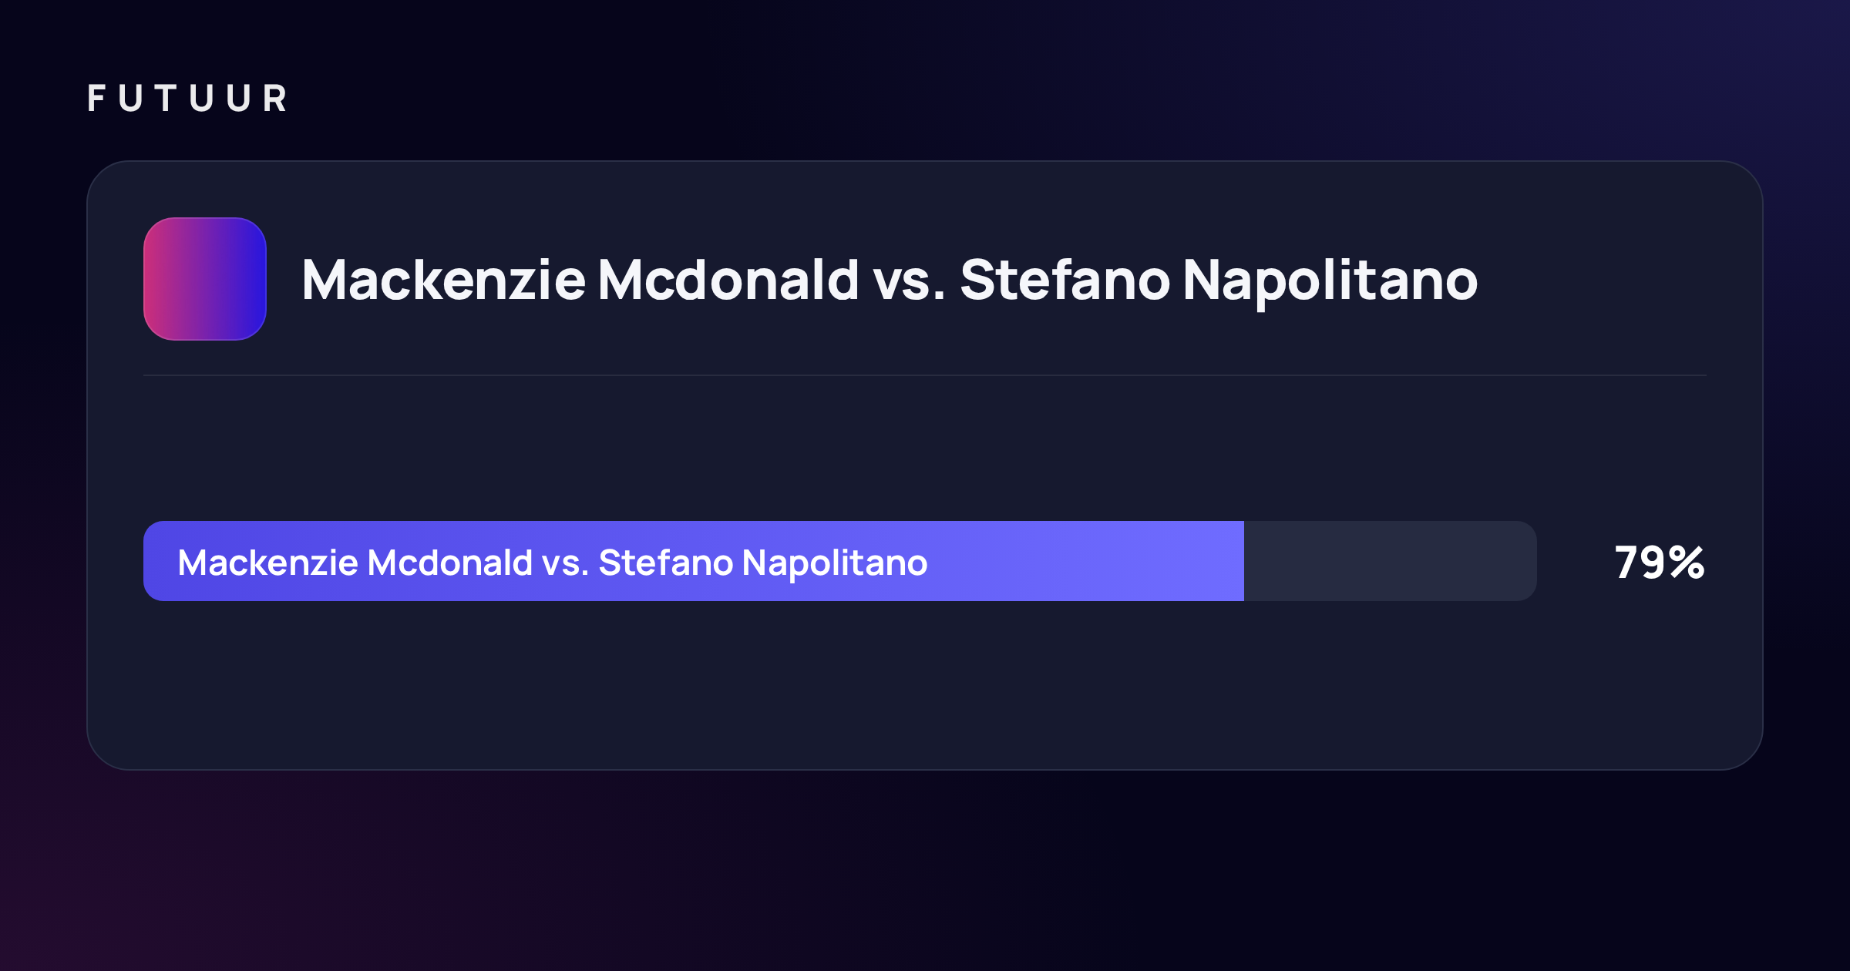Image resolution: width=1850 pixels, height=971 pixels.
Task: Select the outcome label inside the purple bar
Action: (553, 563)
